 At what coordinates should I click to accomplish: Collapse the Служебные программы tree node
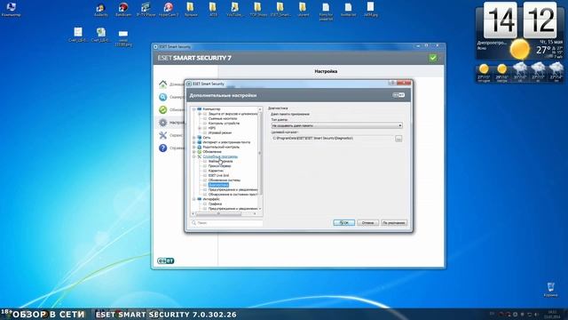pyautogui.click(x=194, y=156)
